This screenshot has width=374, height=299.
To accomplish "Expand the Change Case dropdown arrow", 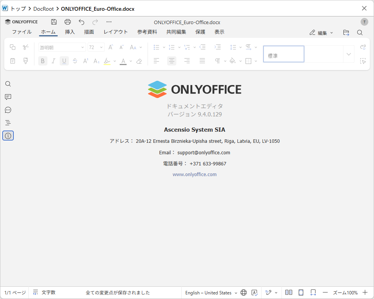I will click(x=141, y=47).
